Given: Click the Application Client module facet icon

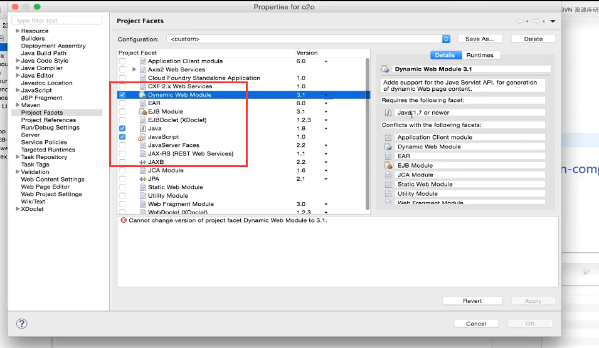Looking at the screenshot, I should [143, 61].
